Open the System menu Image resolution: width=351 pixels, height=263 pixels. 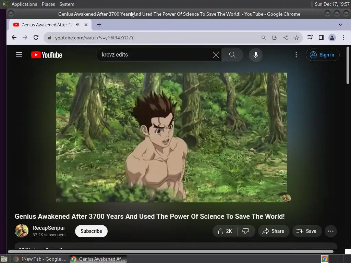coord(67,4)
